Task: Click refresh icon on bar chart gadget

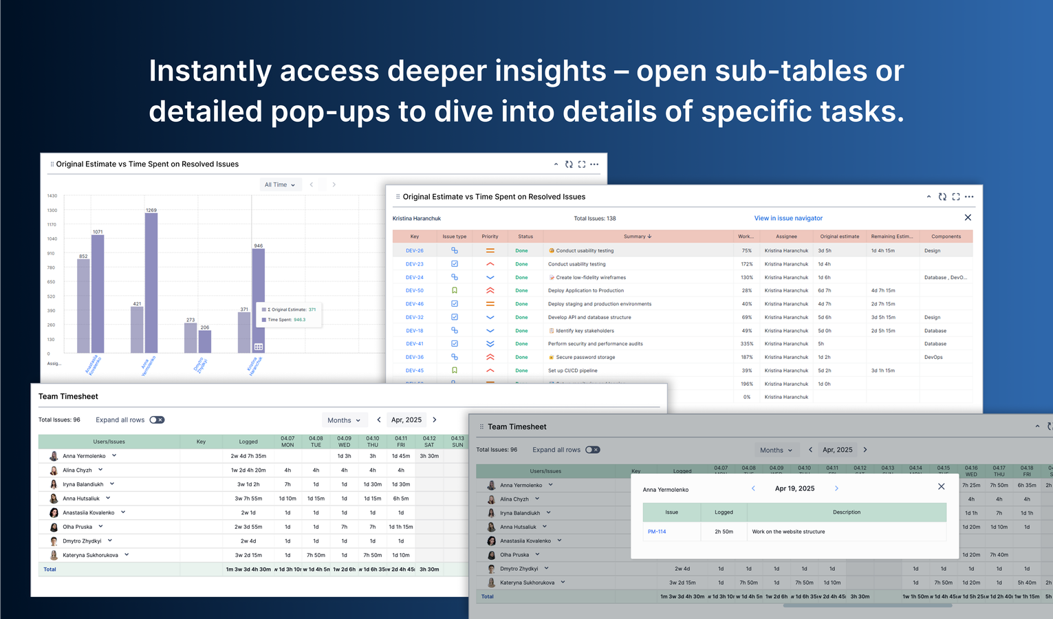Action: point(569,164)
